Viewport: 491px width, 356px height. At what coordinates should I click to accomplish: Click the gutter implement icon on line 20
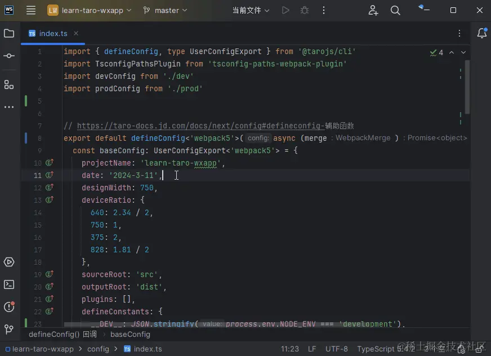coord(50,286)
